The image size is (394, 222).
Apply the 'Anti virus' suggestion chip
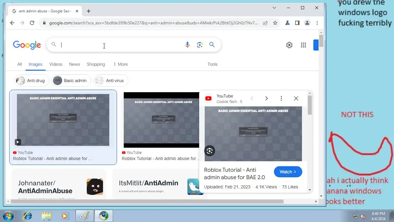(111, 80)
